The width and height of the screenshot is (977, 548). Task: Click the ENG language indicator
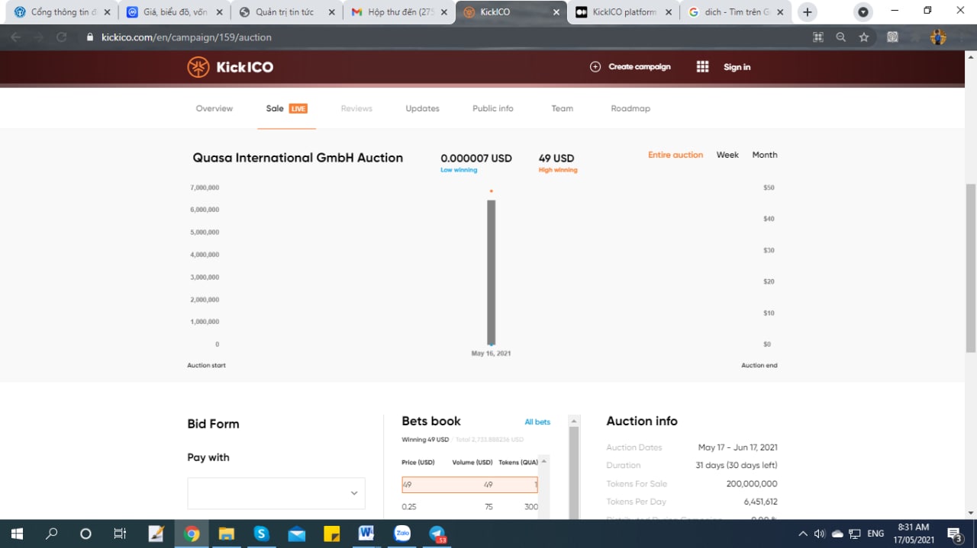875,534
